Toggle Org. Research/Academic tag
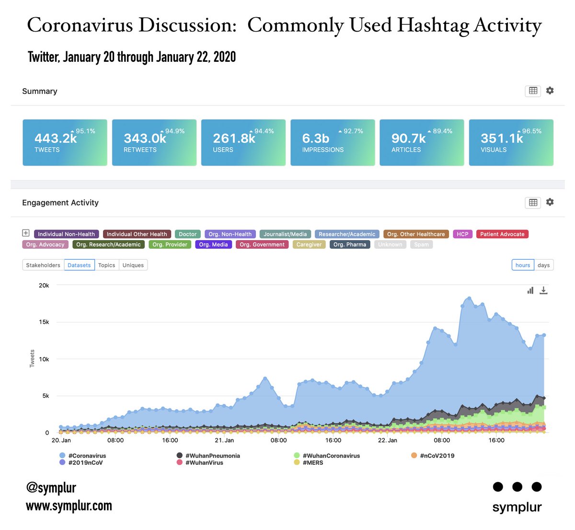 108,244
